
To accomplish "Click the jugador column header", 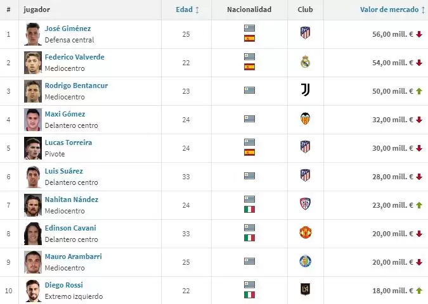I will (x=37, y=9).
